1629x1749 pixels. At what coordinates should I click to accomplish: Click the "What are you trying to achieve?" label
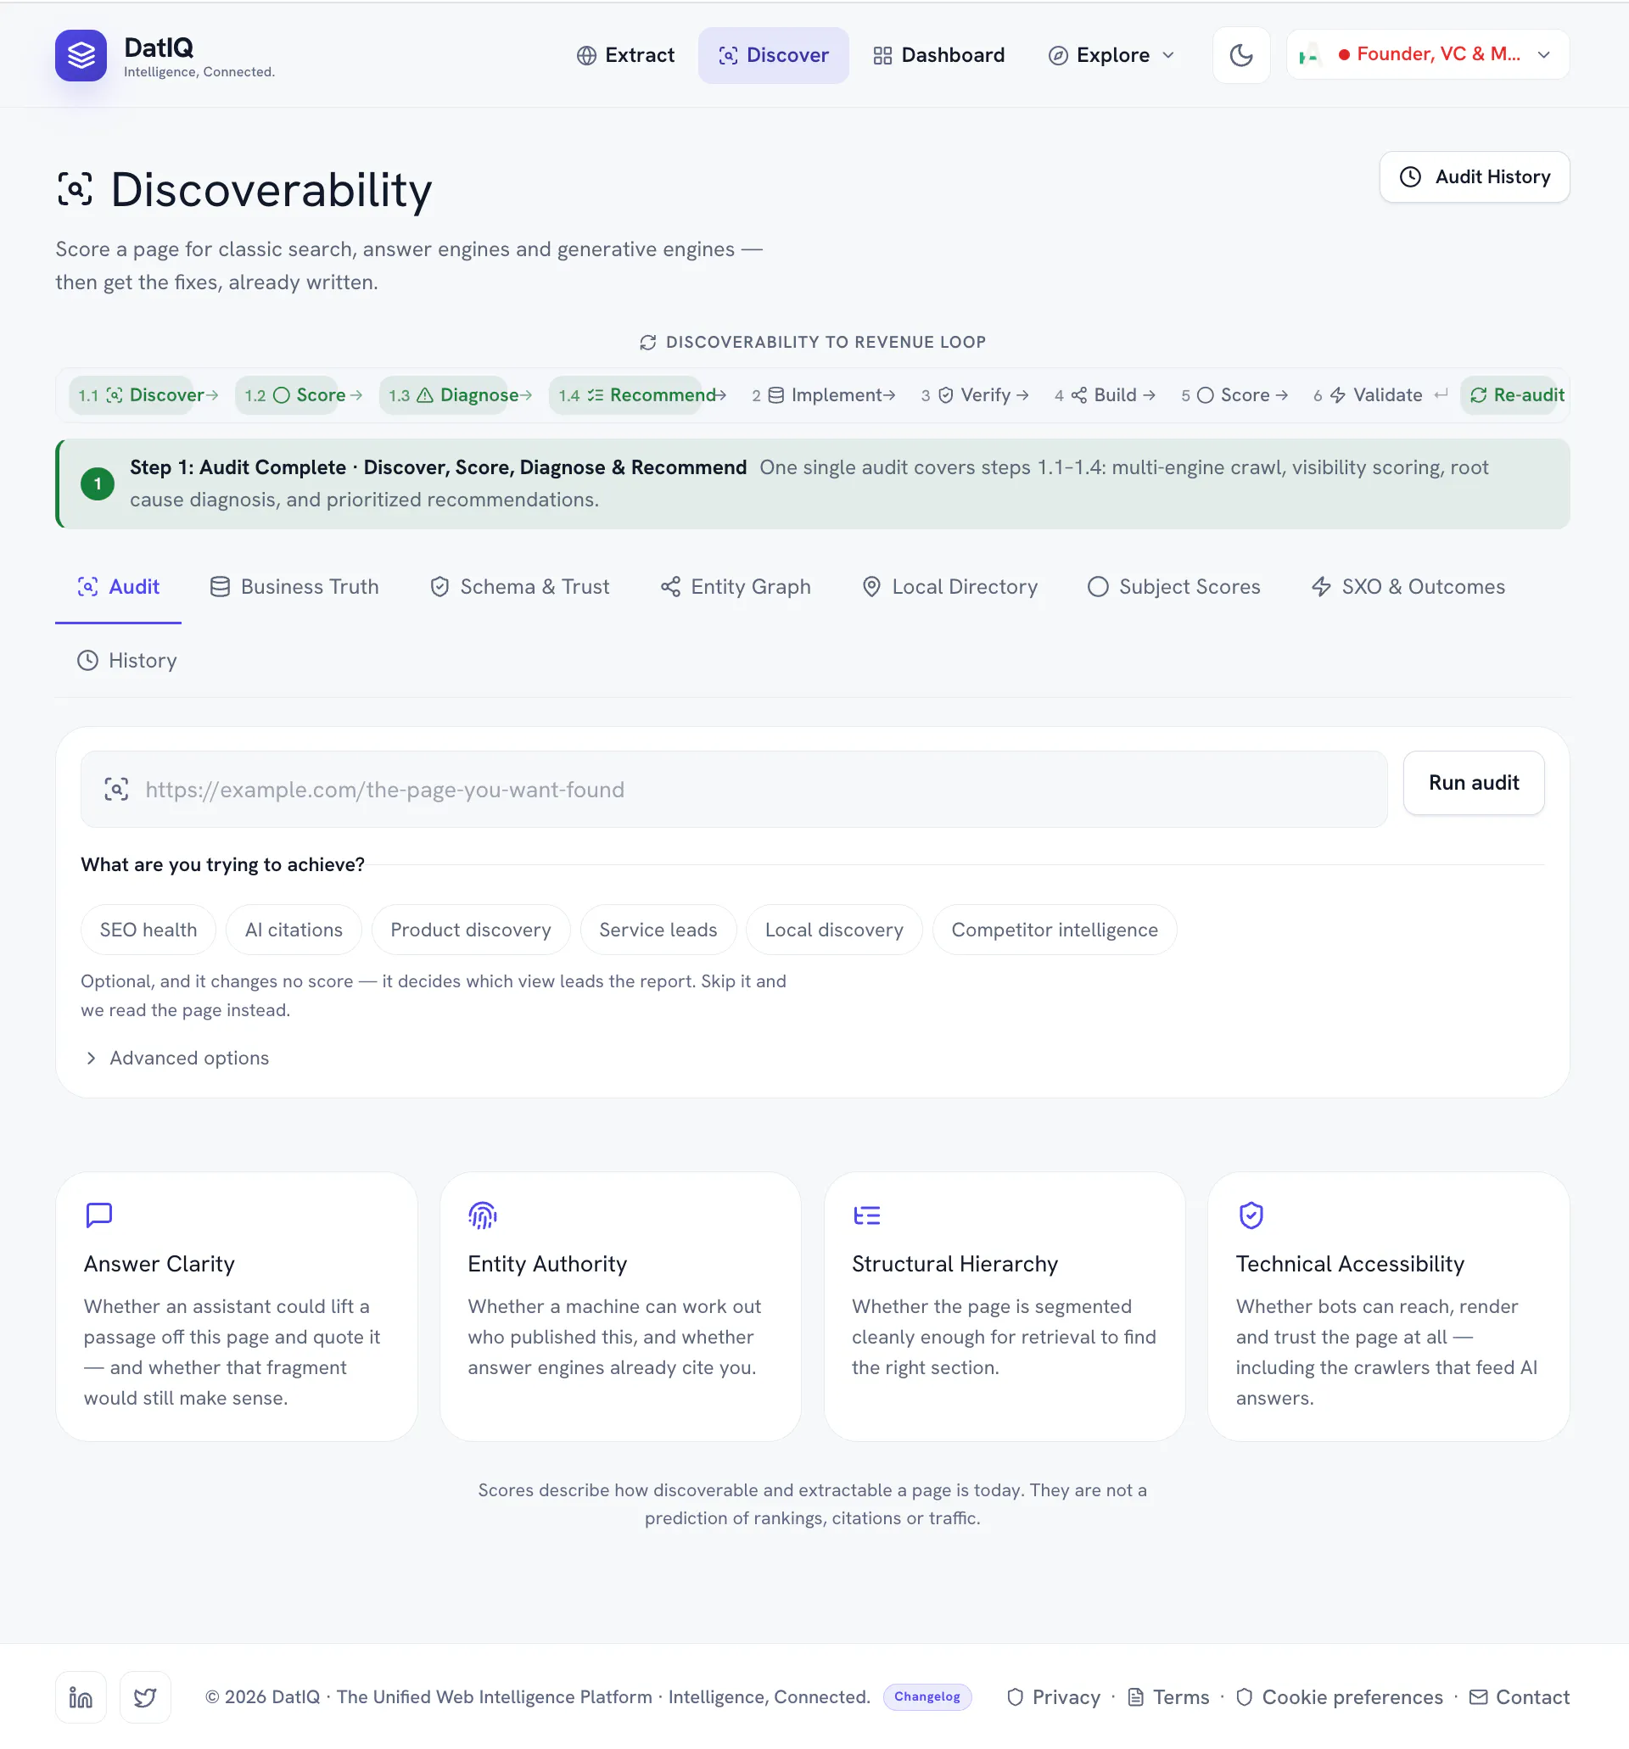pyautogui.click(x=222, y=865)
